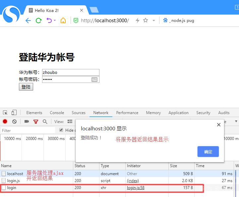Toggle the device toolbar icon
The width and height of the screenshot is (239, 197).
(14, 113)
